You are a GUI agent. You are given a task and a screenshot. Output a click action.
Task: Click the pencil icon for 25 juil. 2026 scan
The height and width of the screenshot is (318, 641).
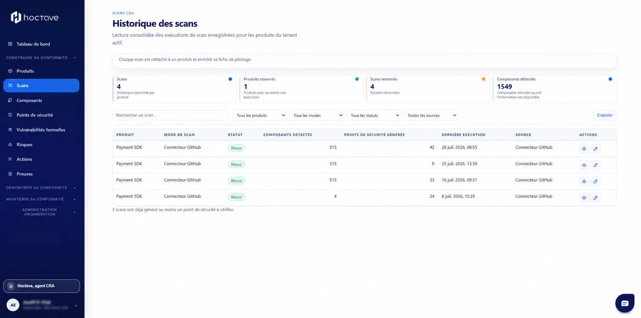tap(596, 165)
